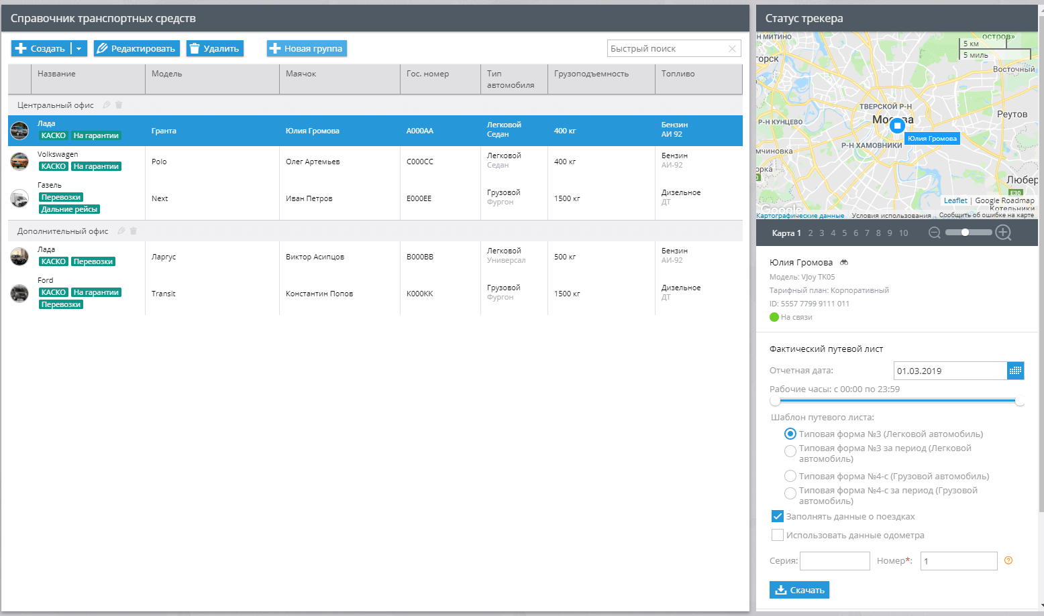Click the Ford Transit vehicle thumbnail
Viewport: 1044px width, 616px height.
pyautogui.click(x=19, y=294)
